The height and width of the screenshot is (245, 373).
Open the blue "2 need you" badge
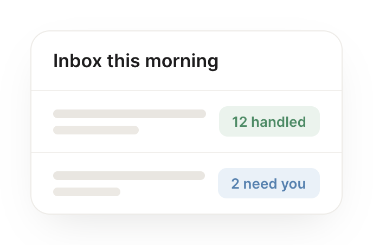click(x=269, y=183)
